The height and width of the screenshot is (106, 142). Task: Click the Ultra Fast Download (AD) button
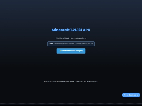click(x=71, y=51)
